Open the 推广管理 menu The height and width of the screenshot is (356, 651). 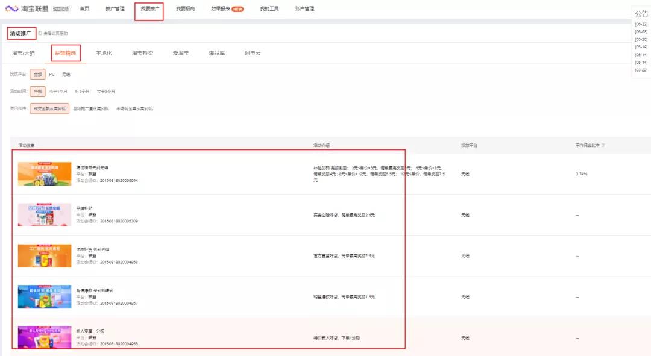115,8
